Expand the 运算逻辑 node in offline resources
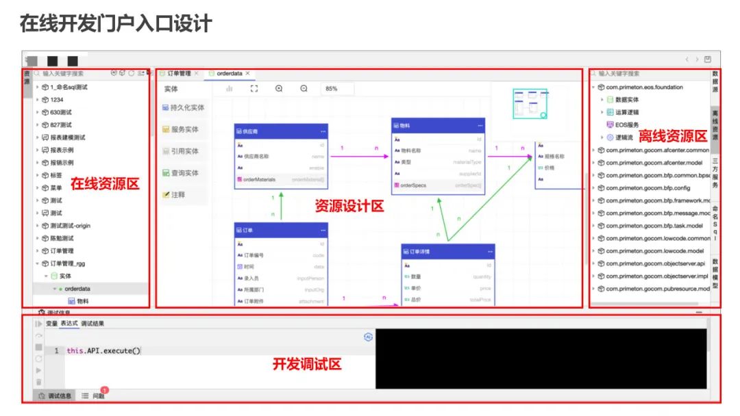Image resolution: width=740 pixels, height=416 pixels. click(x=602, y=112)
